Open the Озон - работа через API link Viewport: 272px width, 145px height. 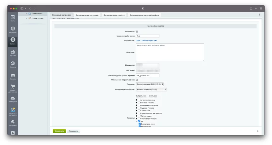(146, 40)
